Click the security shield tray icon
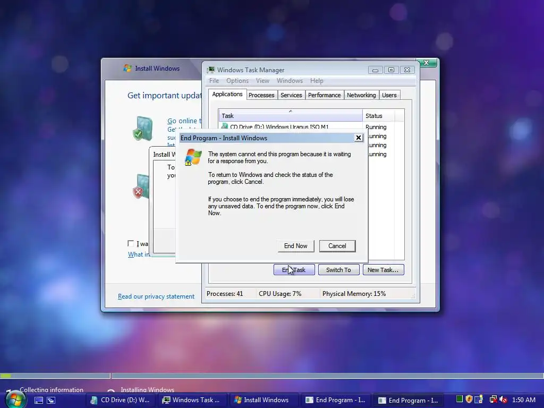 (469, 399)
